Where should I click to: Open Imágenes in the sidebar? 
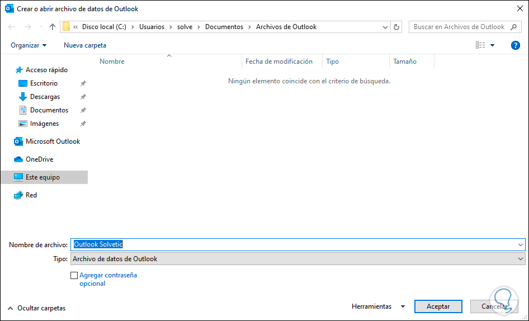[x=44, y=124]
